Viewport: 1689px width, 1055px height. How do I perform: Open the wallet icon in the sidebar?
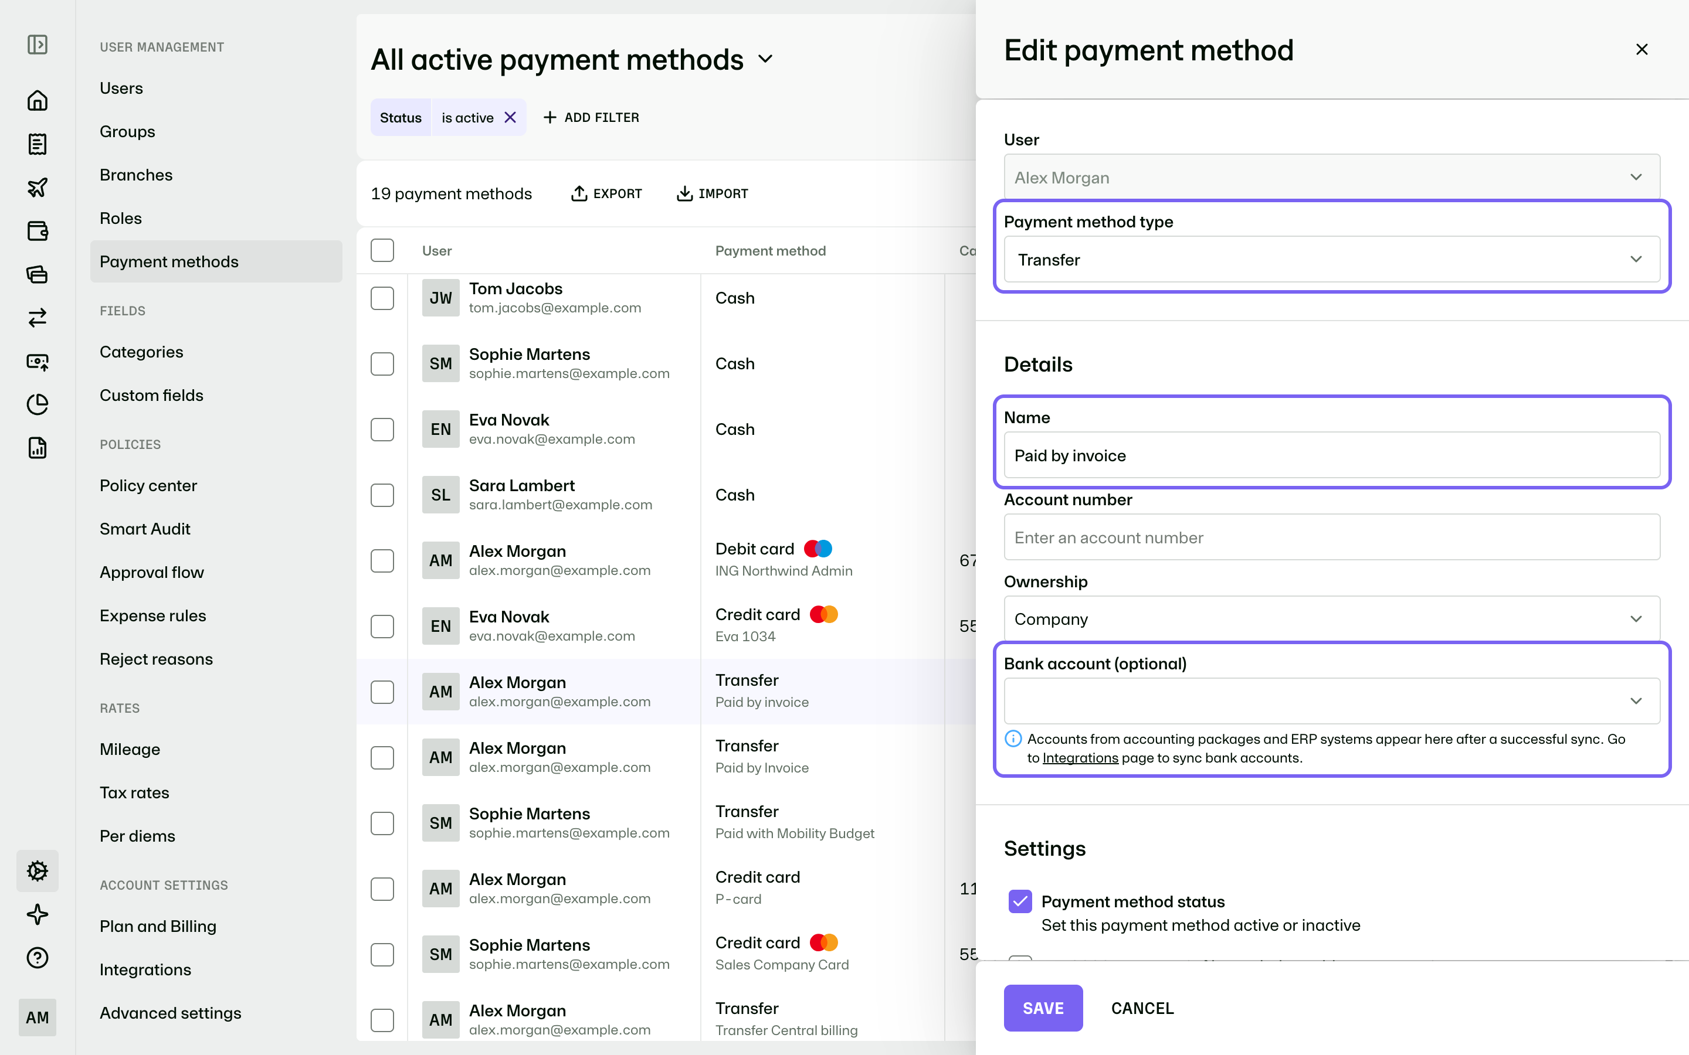[x=38, y=231]
